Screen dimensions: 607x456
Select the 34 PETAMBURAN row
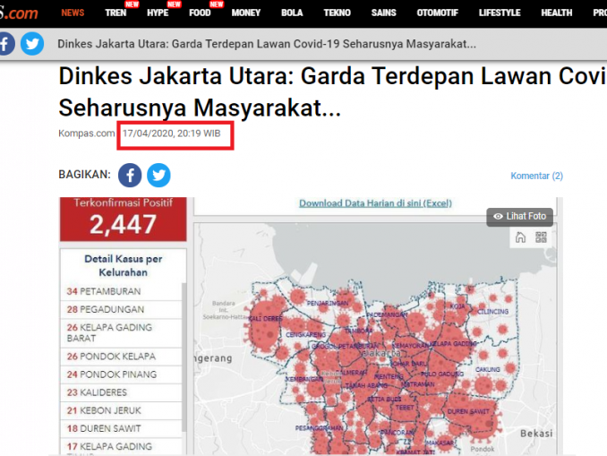(x=121, y=291)
